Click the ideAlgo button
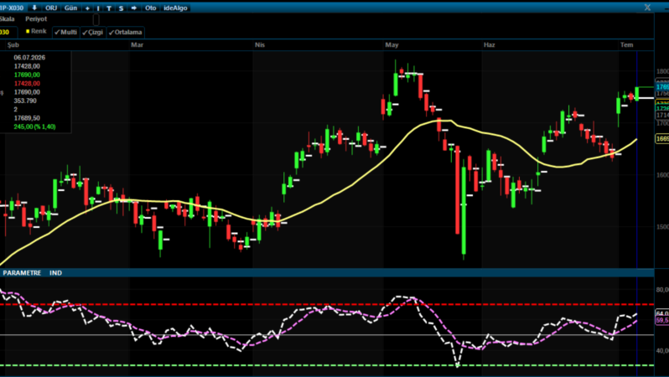 pos(175,8)
